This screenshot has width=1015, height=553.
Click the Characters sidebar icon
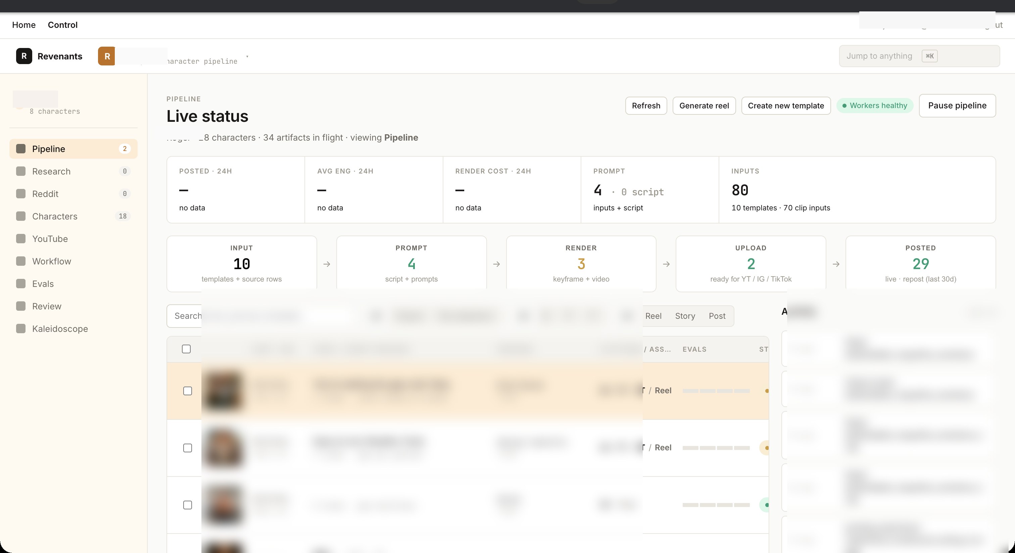tap(21, 216)
